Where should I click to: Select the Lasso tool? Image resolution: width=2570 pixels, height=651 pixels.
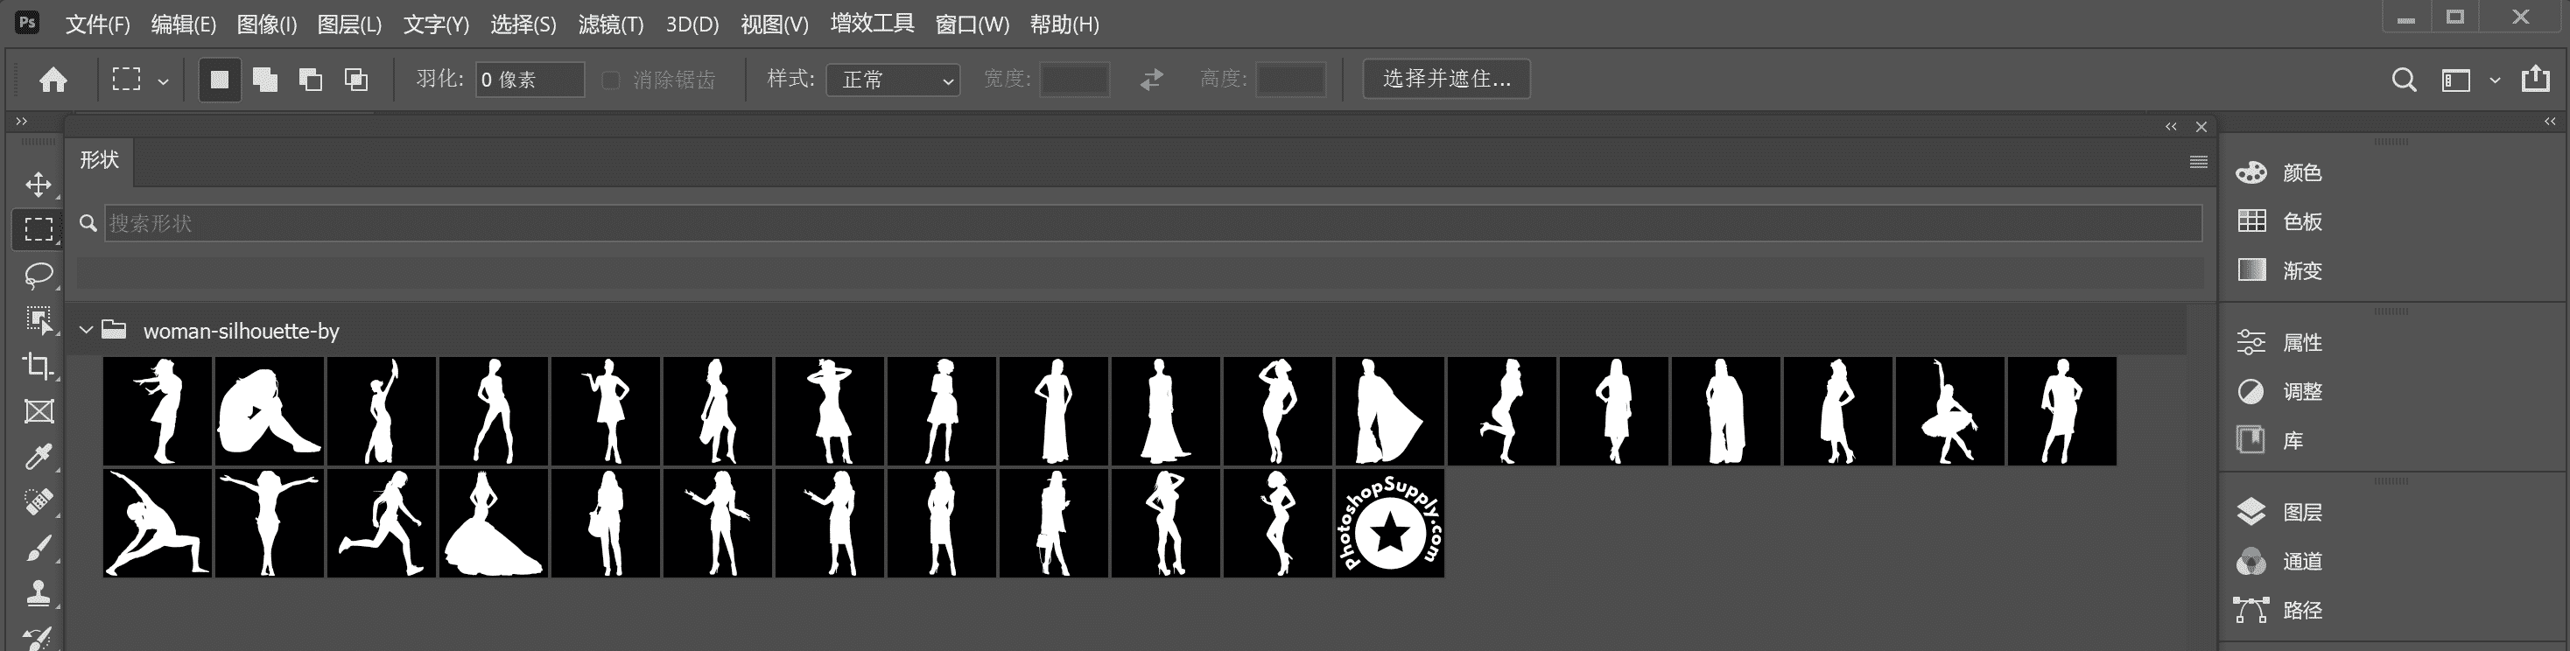(38, 275)
